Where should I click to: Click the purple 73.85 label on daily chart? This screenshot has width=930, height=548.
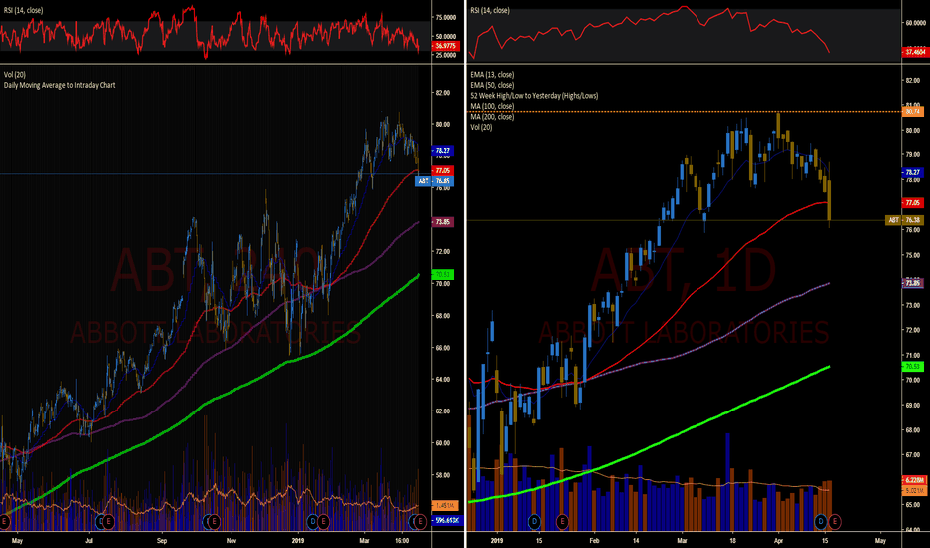coord(913,283)
